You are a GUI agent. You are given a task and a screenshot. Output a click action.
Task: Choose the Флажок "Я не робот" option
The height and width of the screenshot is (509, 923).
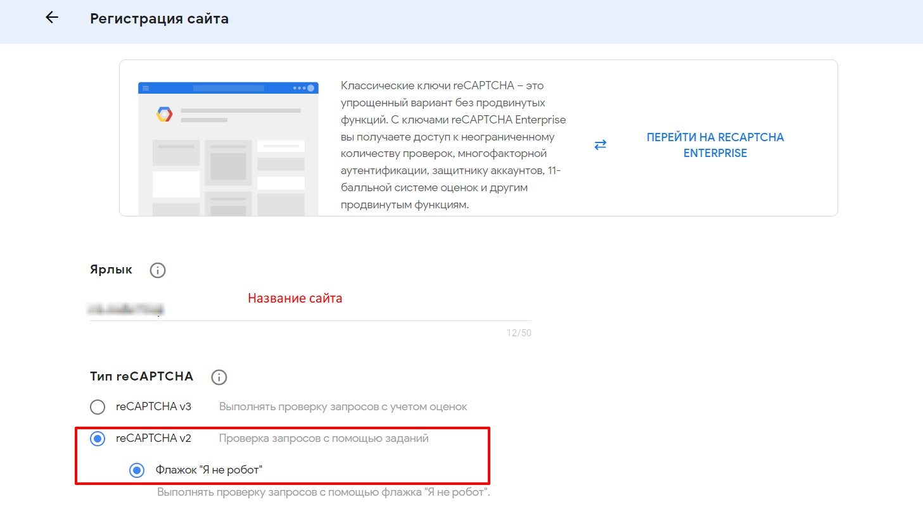(x=137, y=470)
